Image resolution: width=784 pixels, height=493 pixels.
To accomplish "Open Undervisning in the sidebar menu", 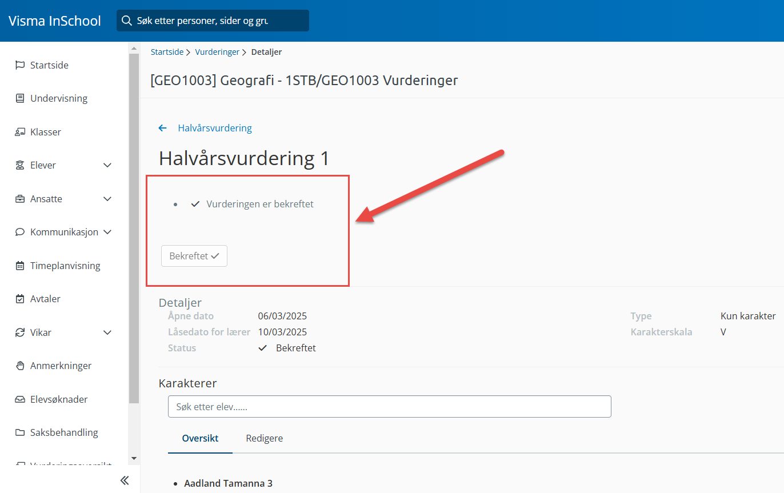I will point(59,98).
